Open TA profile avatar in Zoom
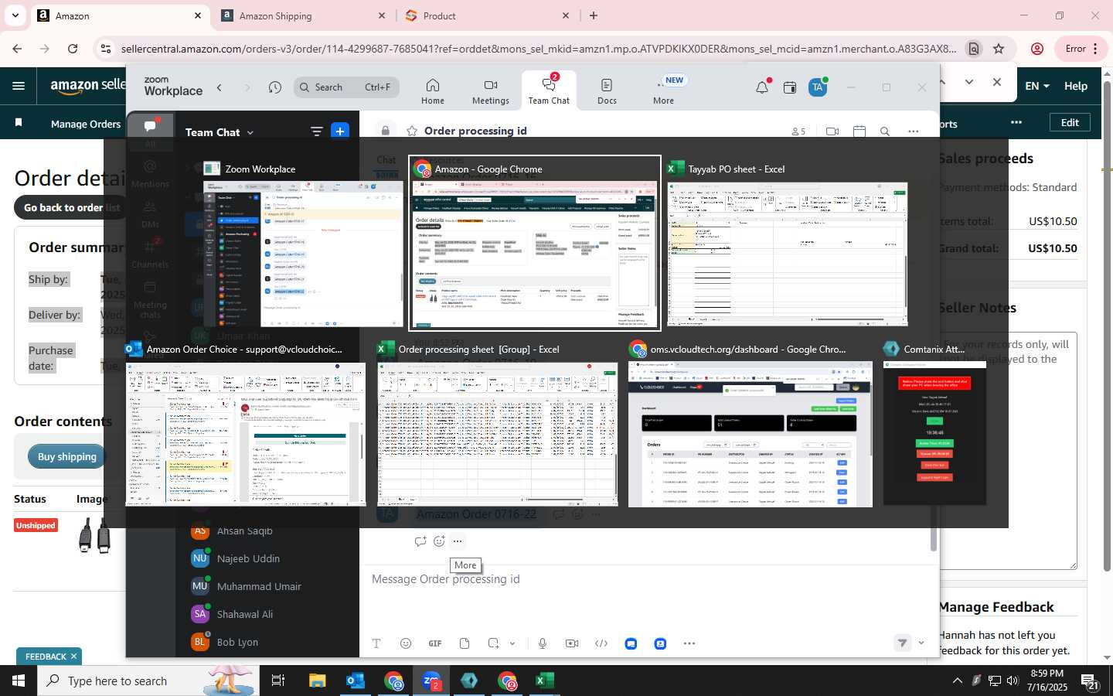Image resolution: width=1113 pixels, height=696 pixels. point(818,87)
